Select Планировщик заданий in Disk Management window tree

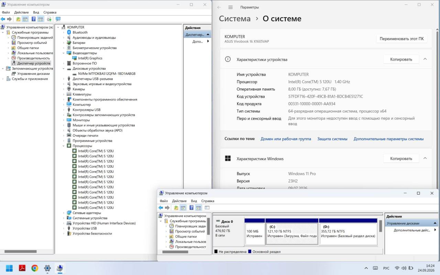click(x=190, y=226)
